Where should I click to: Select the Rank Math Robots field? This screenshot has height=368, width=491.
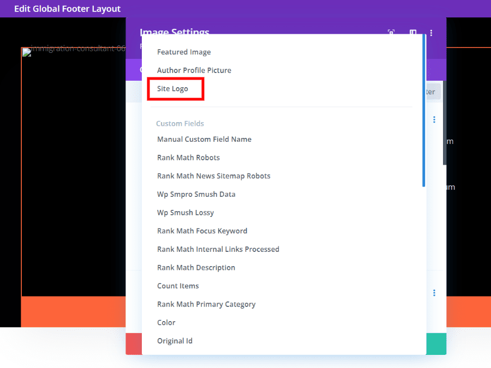(x=188, y=158)
